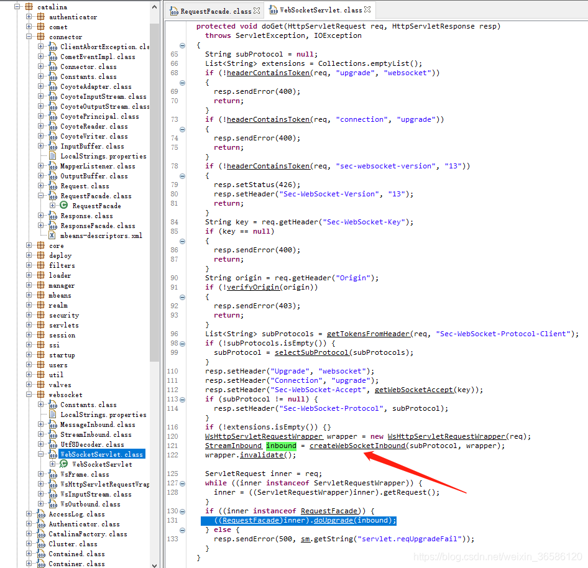The image size is (588, 568).
Task: Select the WsOutbound.class tree item
Action: [90, 504]
